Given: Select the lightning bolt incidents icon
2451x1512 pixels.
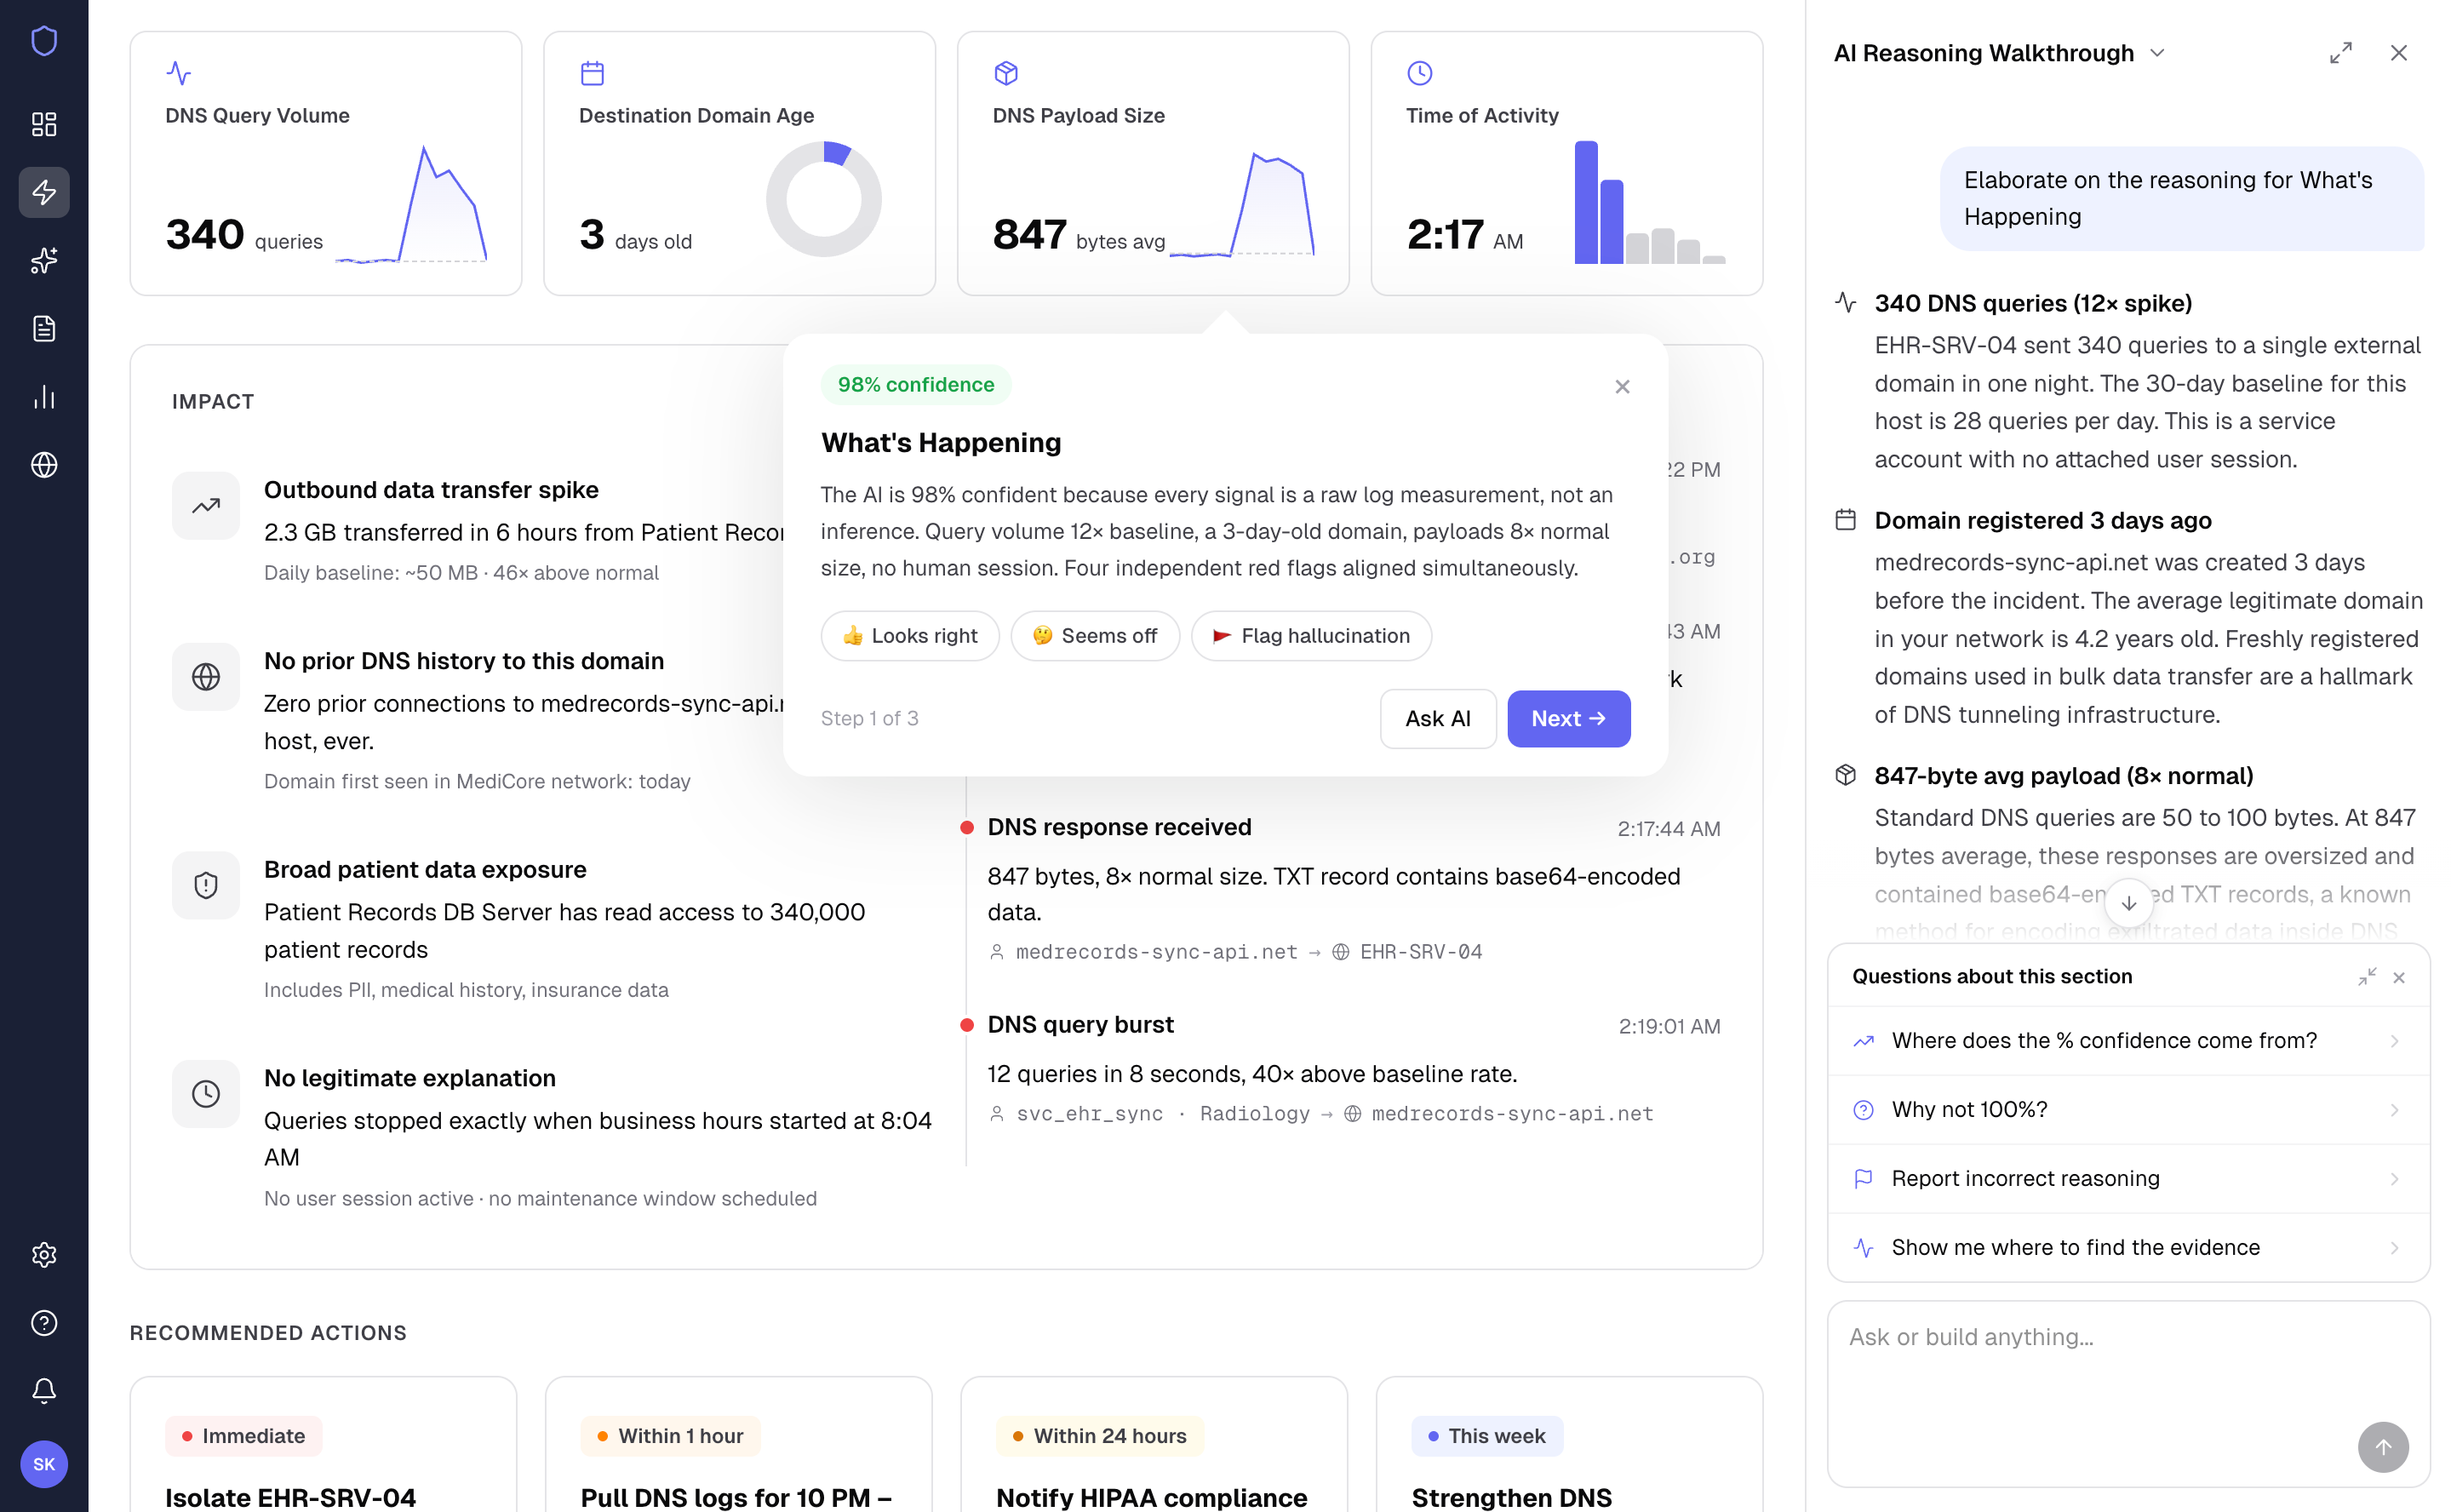Looking at the screenshot, I should pos(44,192).
